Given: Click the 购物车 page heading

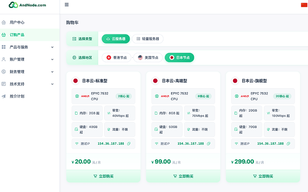Looking at the screenshot, I should [x=72, y=23].
